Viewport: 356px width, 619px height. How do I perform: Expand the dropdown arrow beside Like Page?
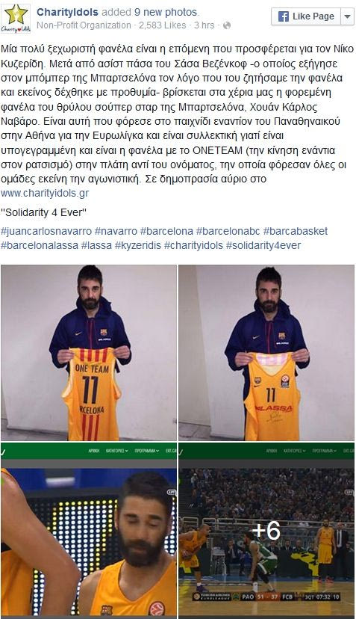(347, 16)
